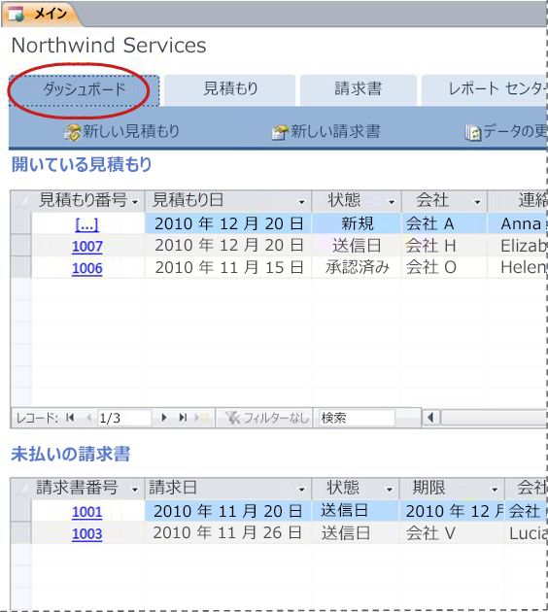The width and height of the screenshot is (548, 612).
Task: Select row selector of invoice 1003
Action: coord(21,533)
